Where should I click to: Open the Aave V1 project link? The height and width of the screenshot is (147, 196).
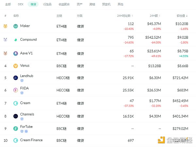pyautogui.click(x=26, y=53)
